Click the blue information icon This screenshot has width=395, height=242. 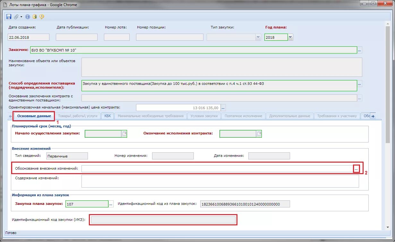point(28,17)
